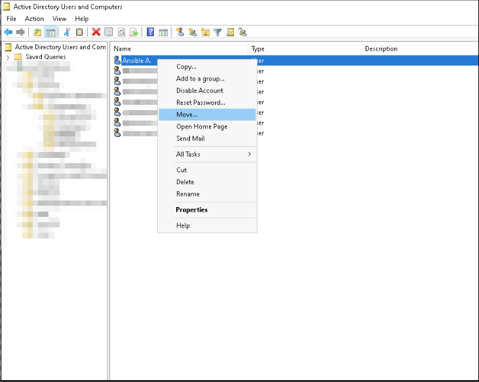The height and width of the screenshot is (382, 479).
Task: Click Disable Account in context menu
Action: [x=200, y=90]
